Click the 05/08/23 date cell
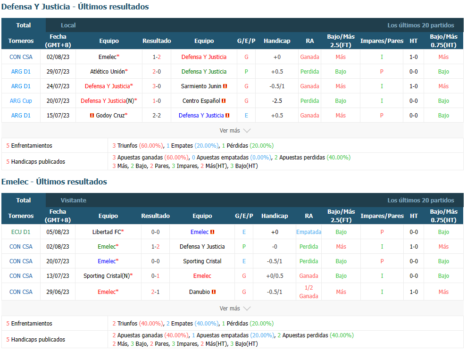Image resolution: width=467 pixels, height=351 pixels. coord(58,232)
